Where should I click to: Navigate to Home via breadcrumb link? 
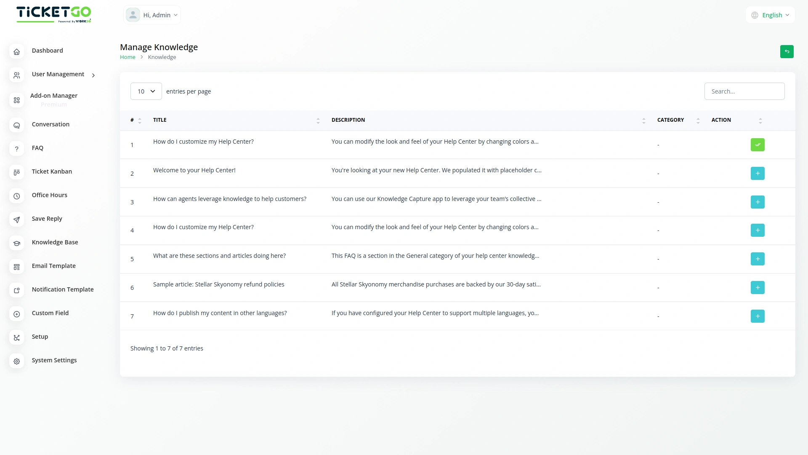tap(127, 57)
